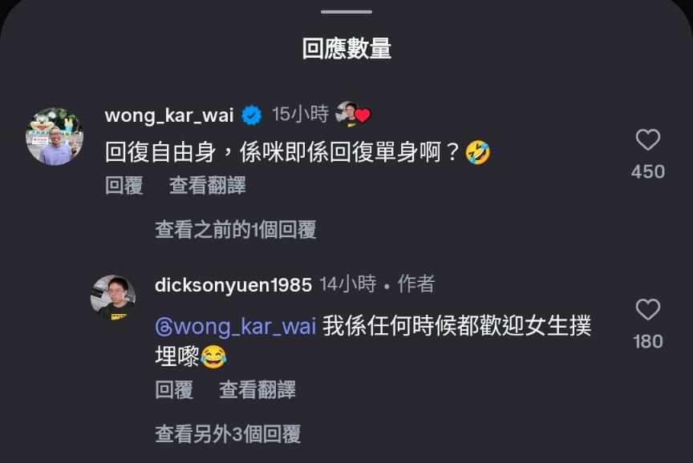
Task: Like wong_kar_wai's comment with heart icon
Action: pos(648,140)
